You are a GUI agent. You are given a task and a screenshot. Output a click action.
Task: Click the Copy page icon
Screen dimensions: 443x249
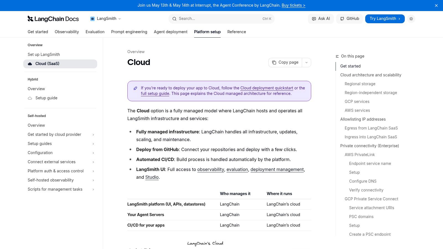(x=274, y=63)
